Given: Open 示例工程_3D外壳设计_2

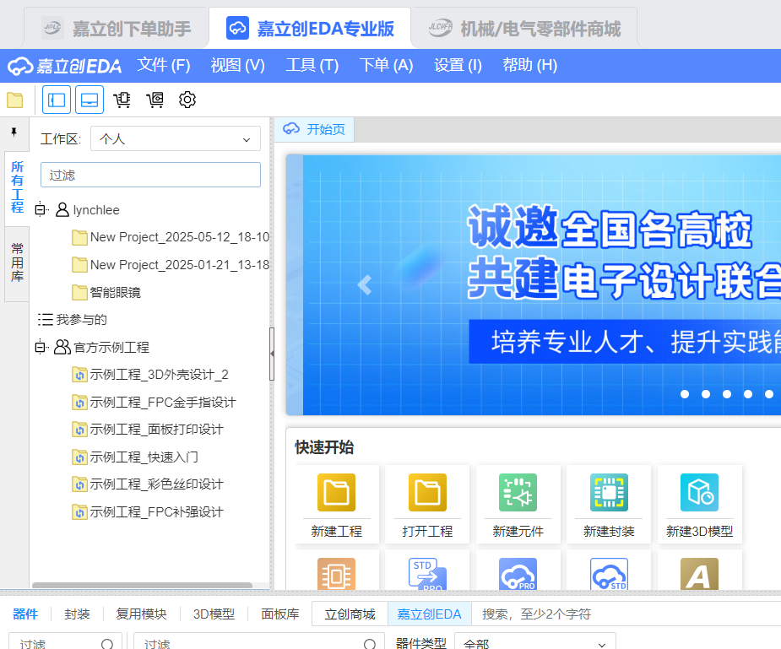Looking at the screenshot, I should [x=150, y=374].
